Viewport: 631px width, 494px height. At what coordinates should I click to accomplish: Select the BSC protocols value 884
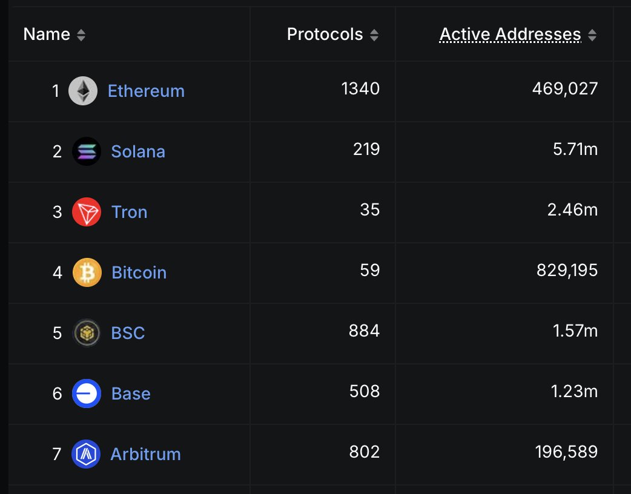coord(364,331)
